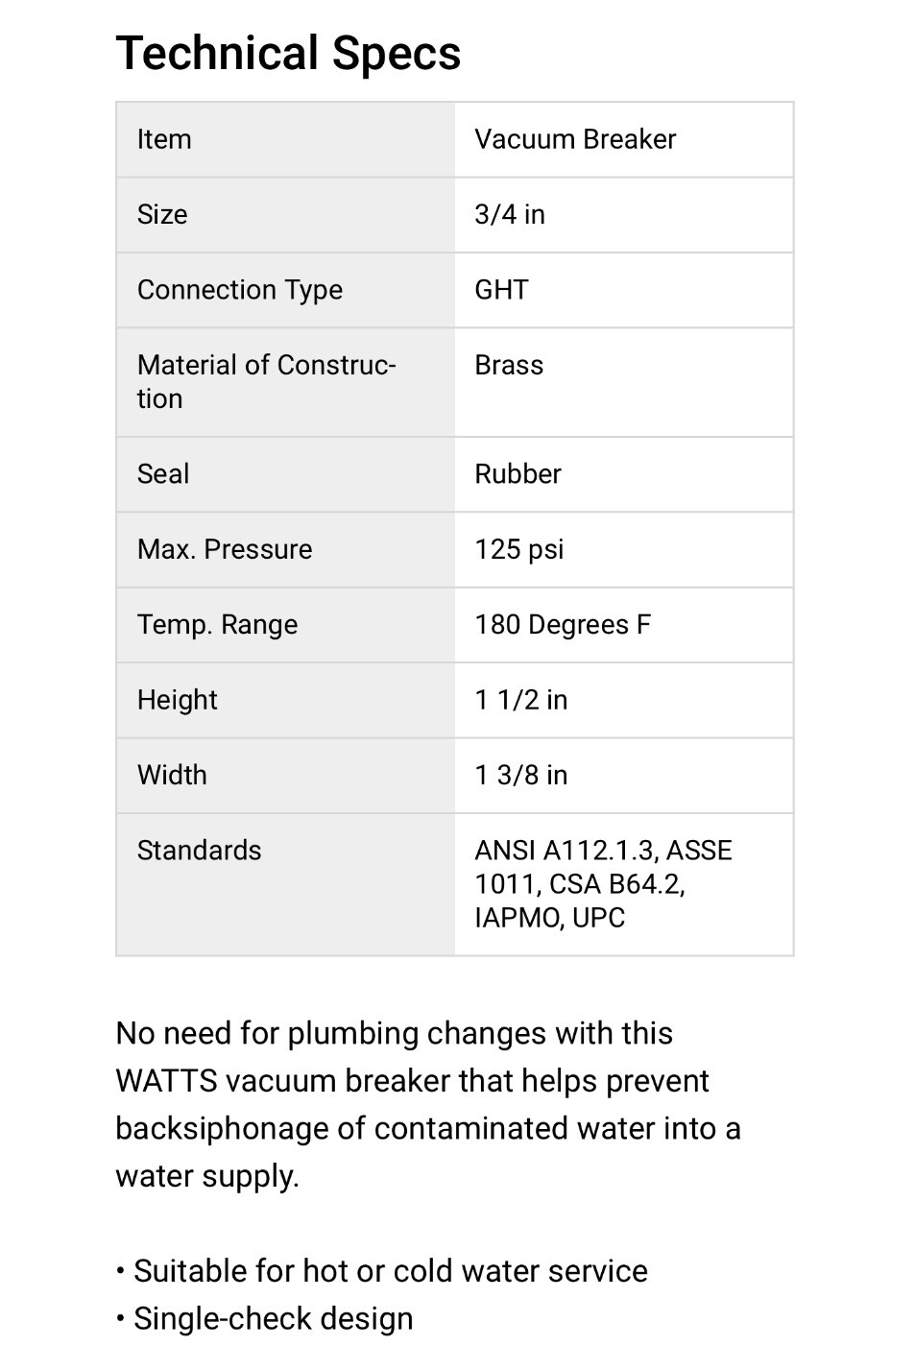Click the 1 3/8 in width value

pyautogui.click(x=521, y=775)
